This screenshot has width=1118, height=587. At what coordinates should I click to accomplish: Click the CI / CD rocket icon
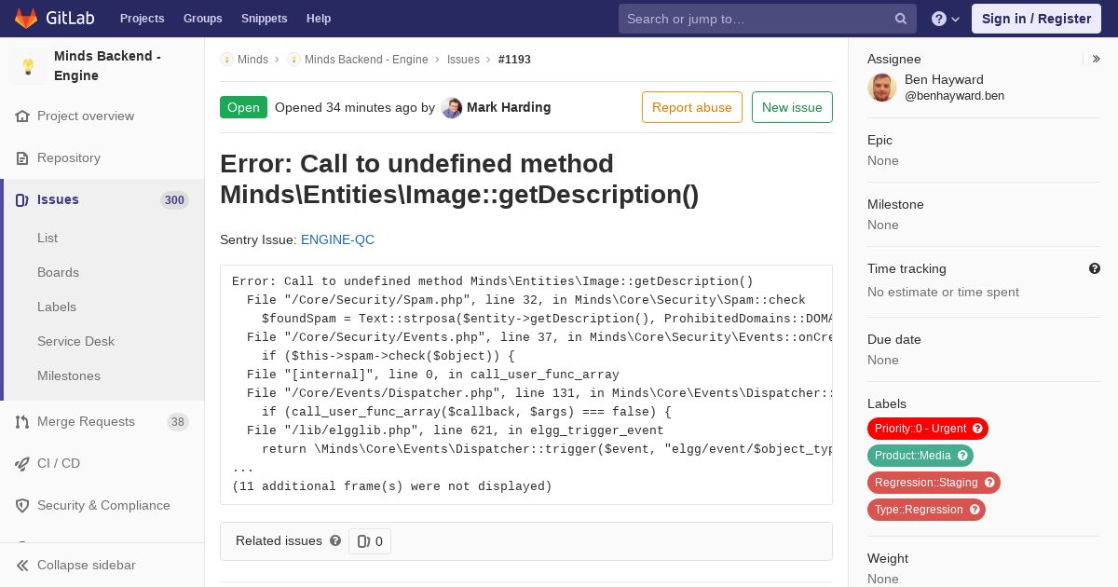[22, 464]
